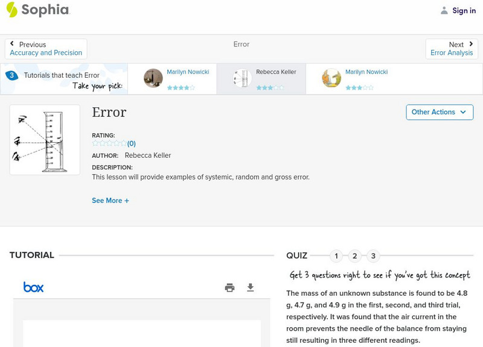Go to quiz question 1

[x=336, y=255]
